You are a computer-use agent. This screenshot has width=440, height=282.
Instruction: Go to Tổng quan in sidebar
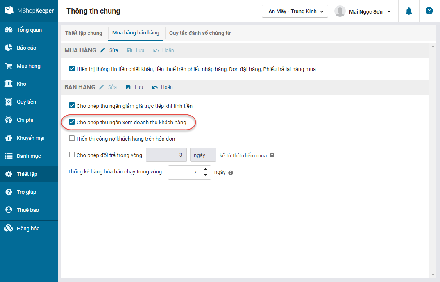(29, 30)
